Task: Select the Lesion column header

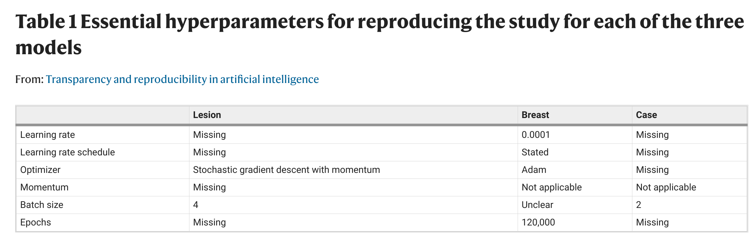Action: click(207, 115)
